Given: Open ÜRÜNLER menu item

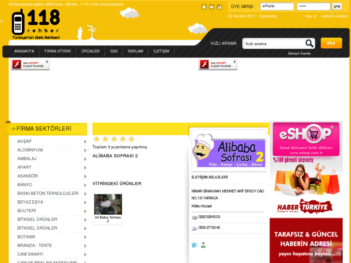Looking at the screenshot, I should click(x=90, y=51).
